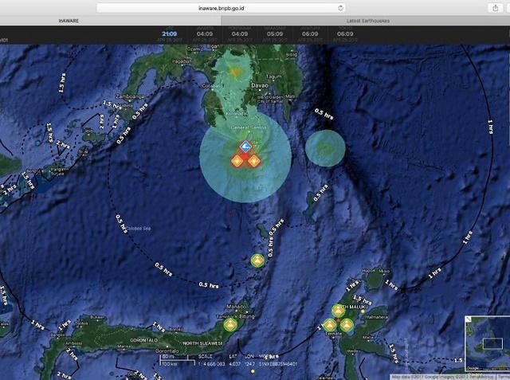The width and height of the screenshot is (510, 380).
Task: Open the Safari share icon
Action: pyautogui.click(x=496, y=8)
